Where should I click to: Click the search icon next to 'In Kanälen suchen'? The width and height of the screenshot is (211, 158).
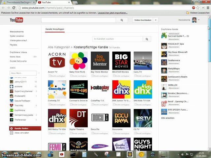147,39
